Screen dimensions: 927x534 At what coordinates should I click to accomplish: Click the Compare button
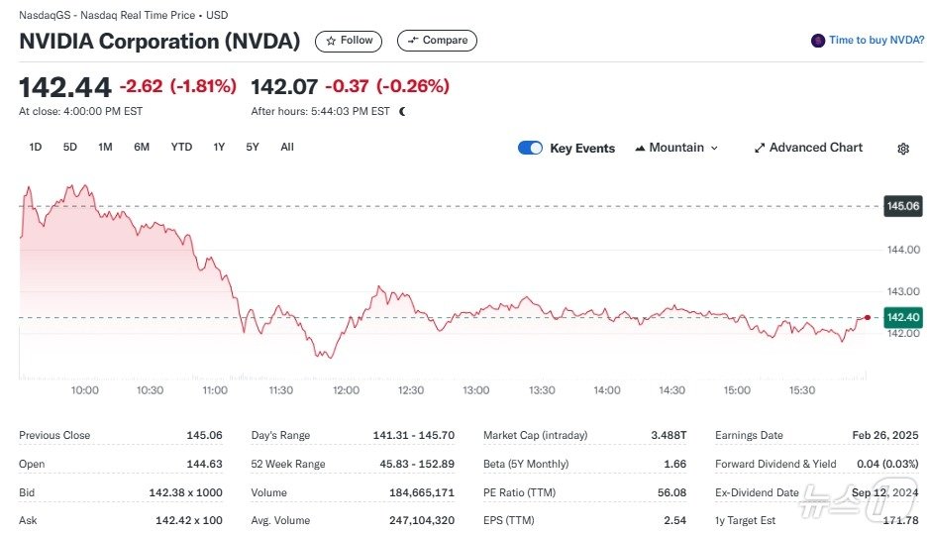[437, 41]
